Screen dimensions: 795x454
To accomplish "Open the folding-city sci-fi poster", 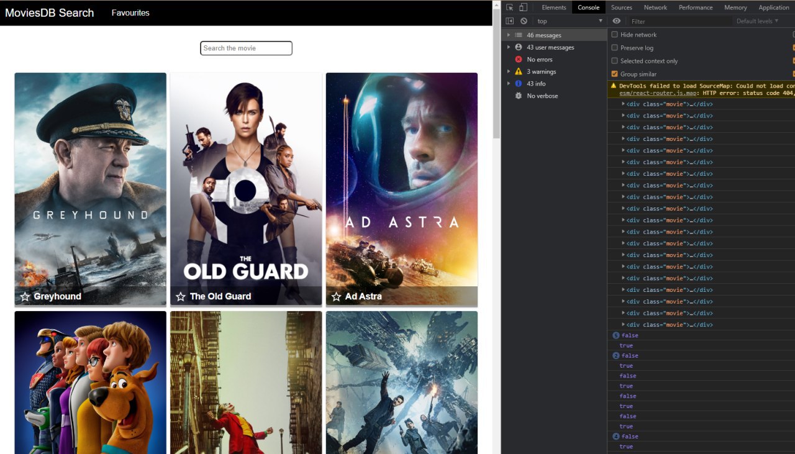I will point(402,383).
